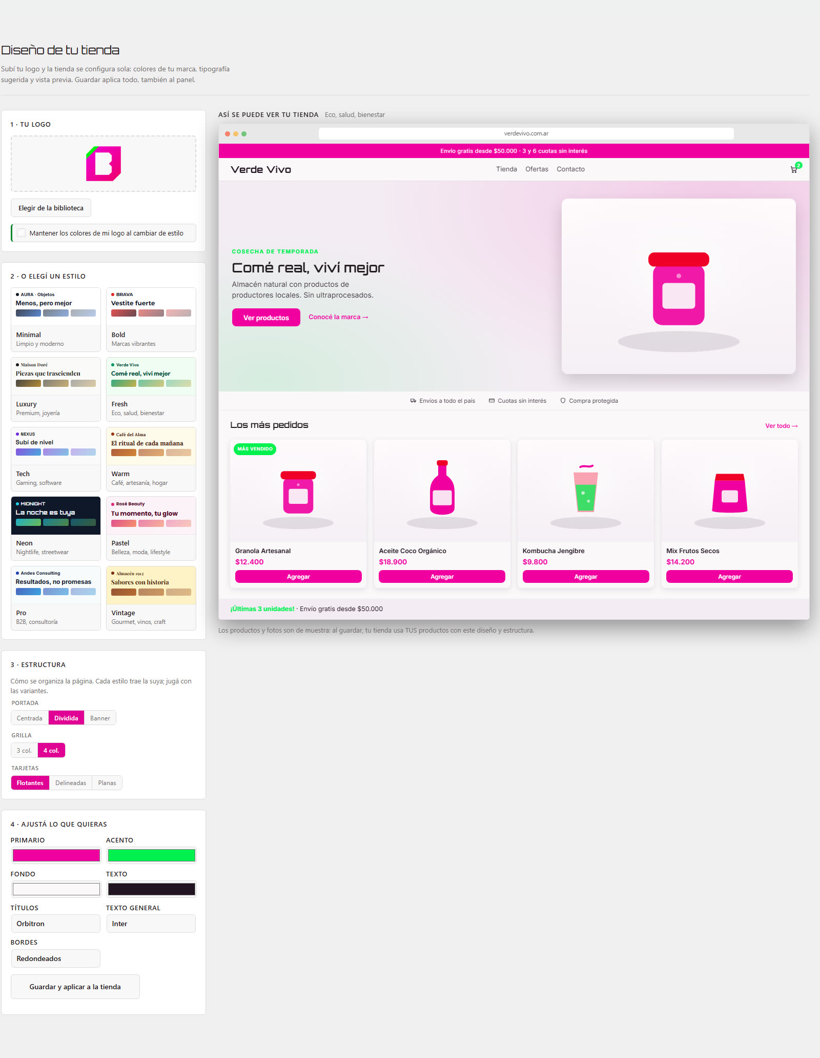
Task: Add Mix Frutos Secos with Agregar button
Action: [x=729, y=577]
